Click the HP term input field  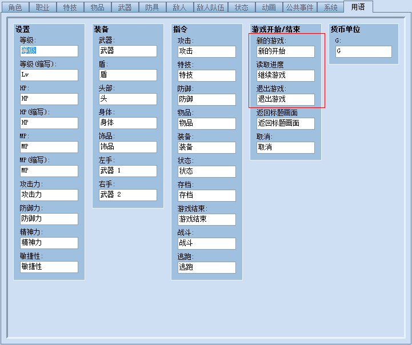(49, 99)
